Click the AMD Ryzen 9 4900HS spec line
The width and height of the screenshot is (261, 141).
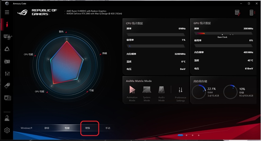pos(86,11)
